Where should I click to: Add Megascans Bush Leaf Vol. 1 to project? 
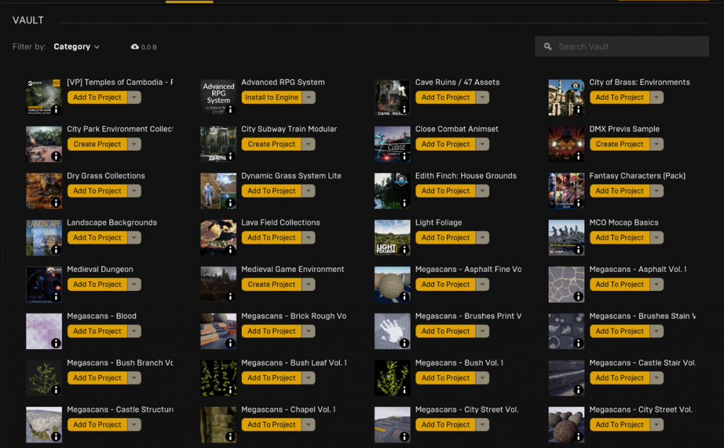pos(271,378)
